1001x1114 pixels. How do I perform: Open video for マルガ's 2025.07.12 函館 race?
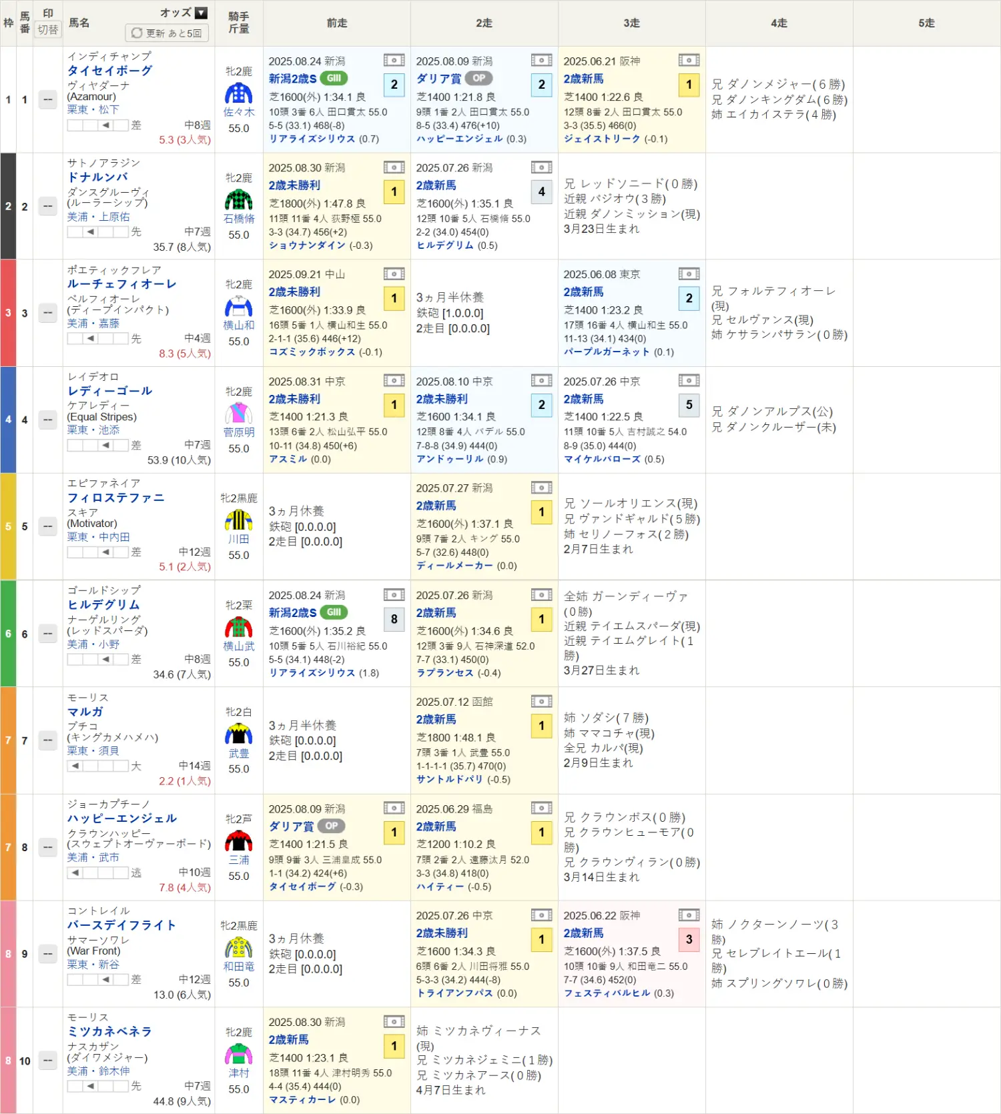(x=541, y=702)
